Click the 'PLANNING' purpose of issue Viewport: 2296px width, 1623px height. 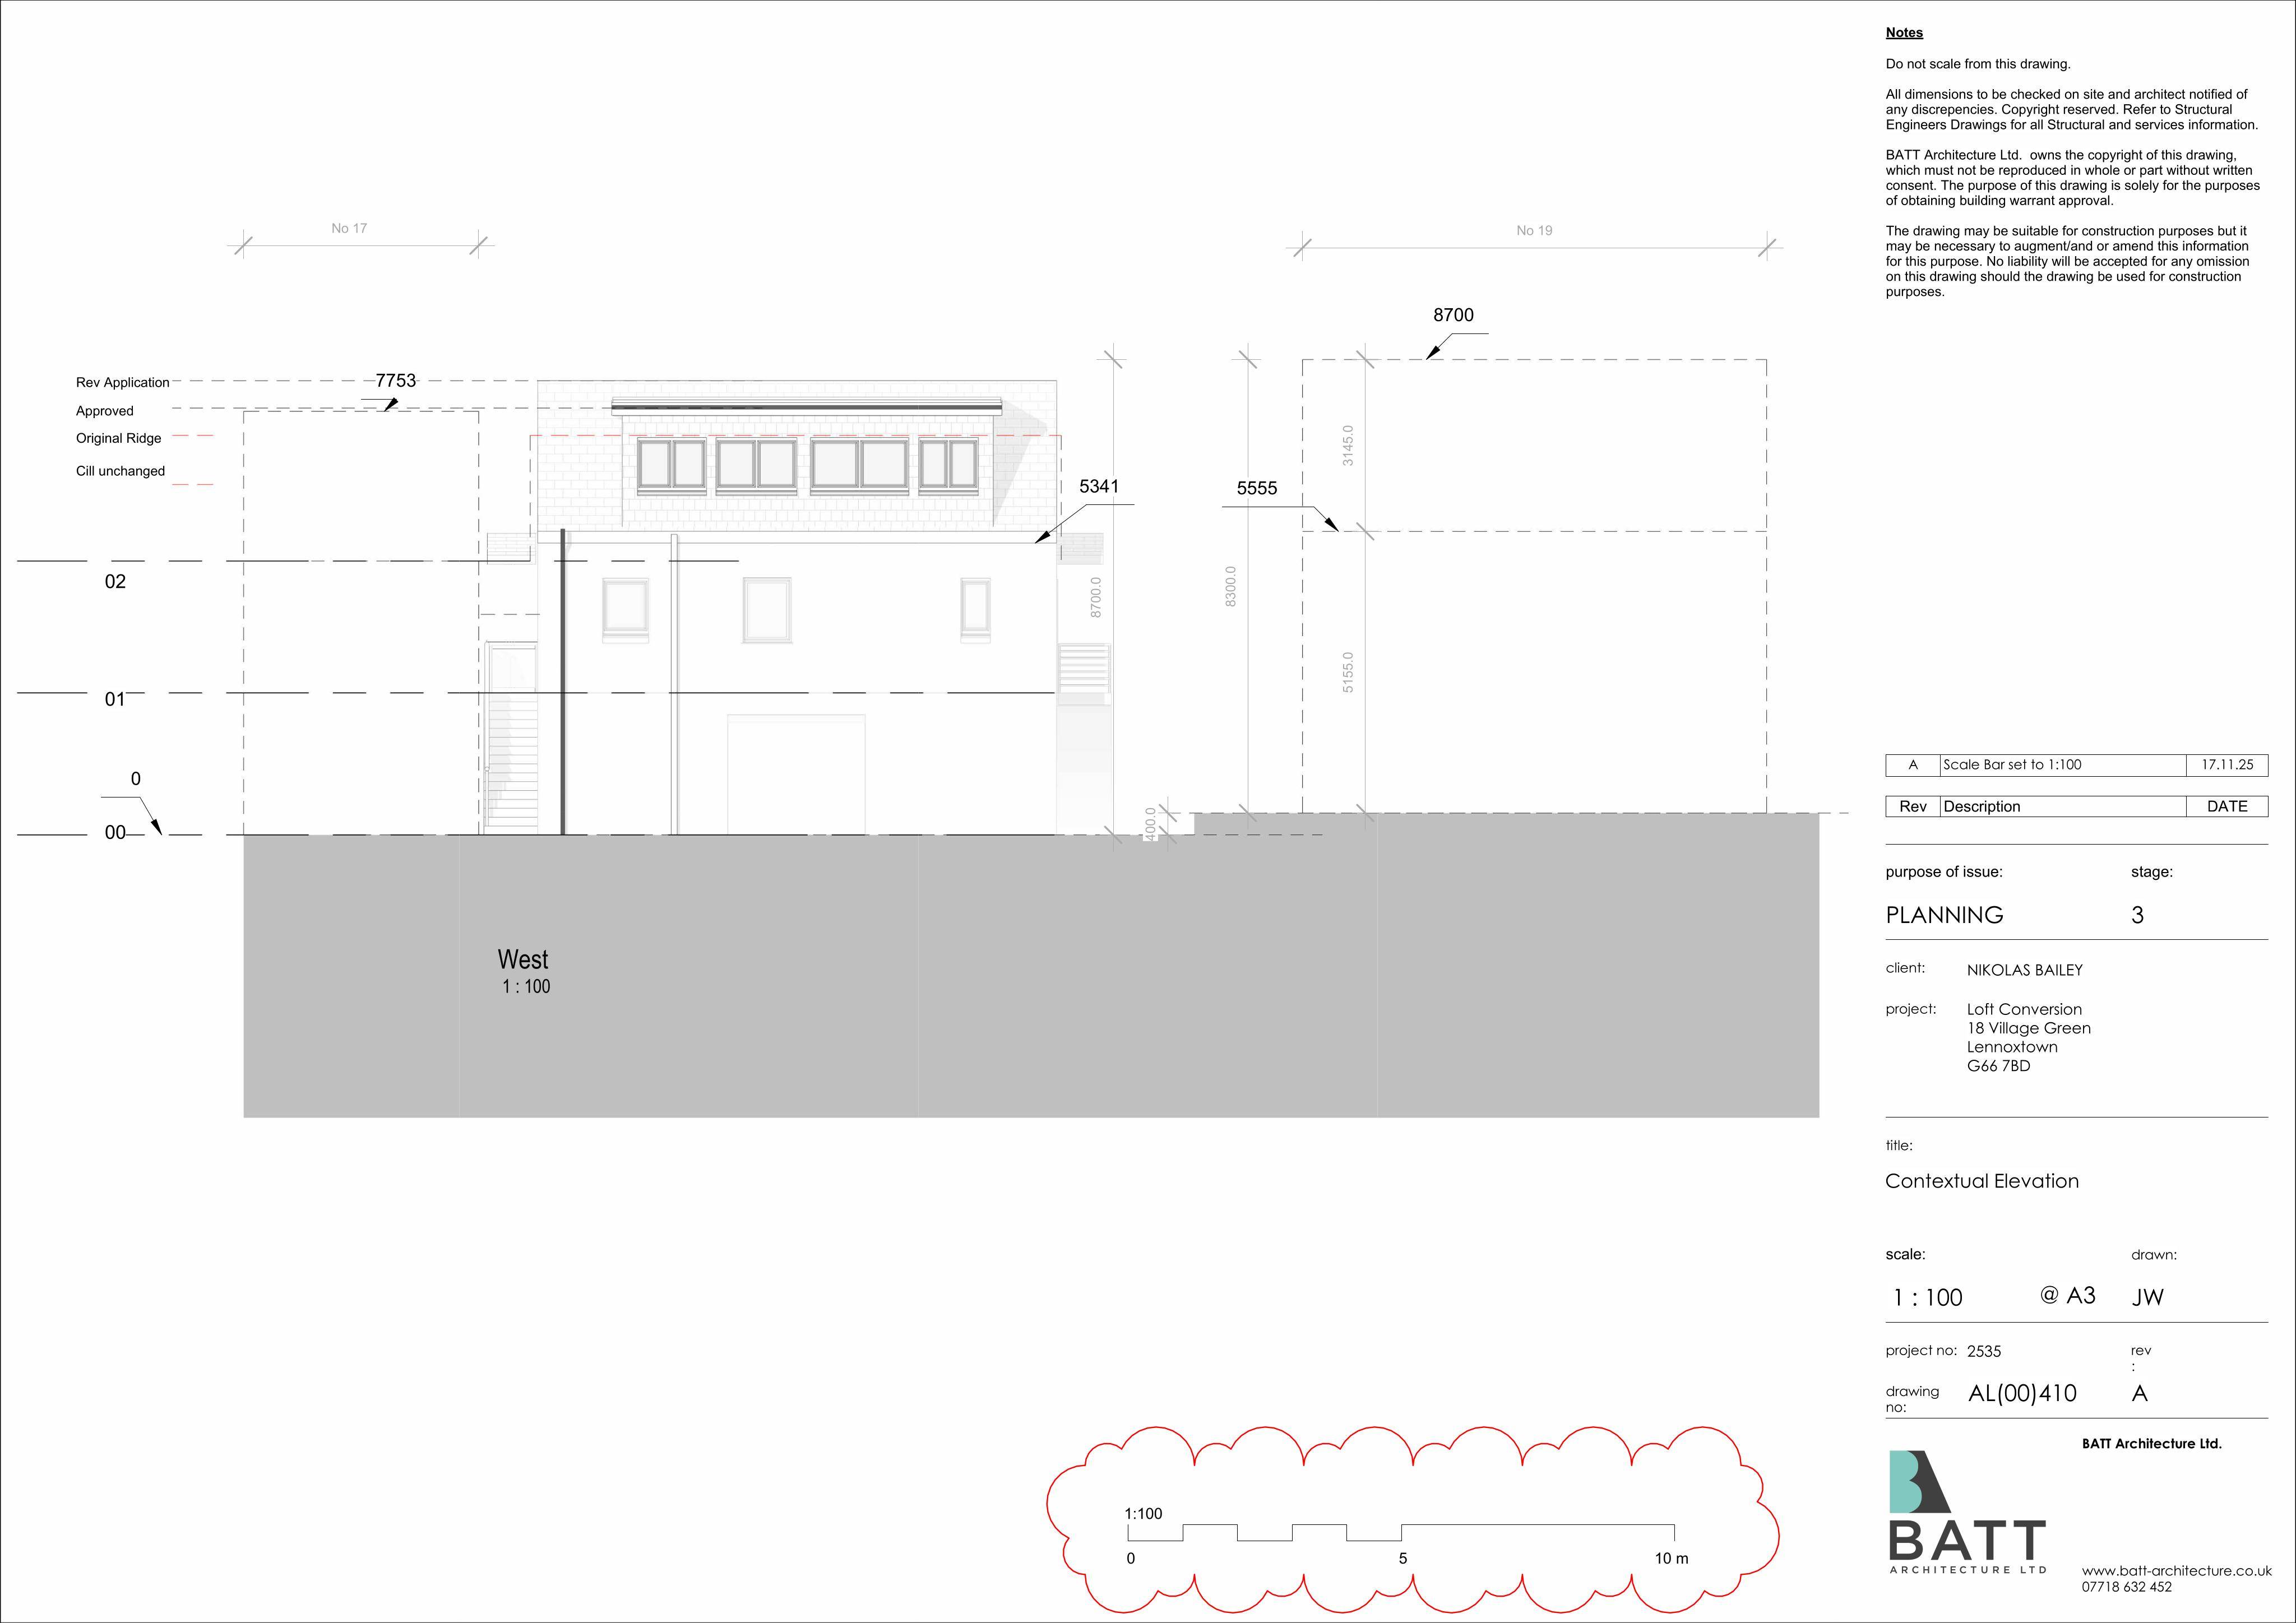pyautogui.click(x=1944, y=915)
